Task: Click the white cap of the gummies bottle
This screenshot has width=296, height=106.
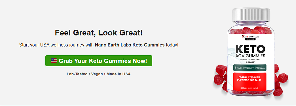Action: (251, 14)
